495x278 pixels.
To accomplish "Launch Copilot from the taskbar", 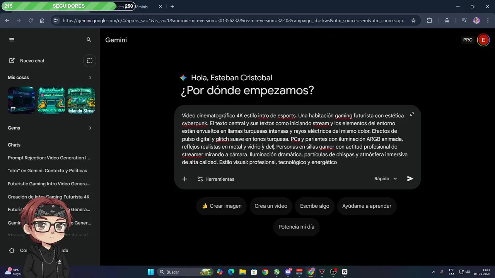I will point(220,272).
